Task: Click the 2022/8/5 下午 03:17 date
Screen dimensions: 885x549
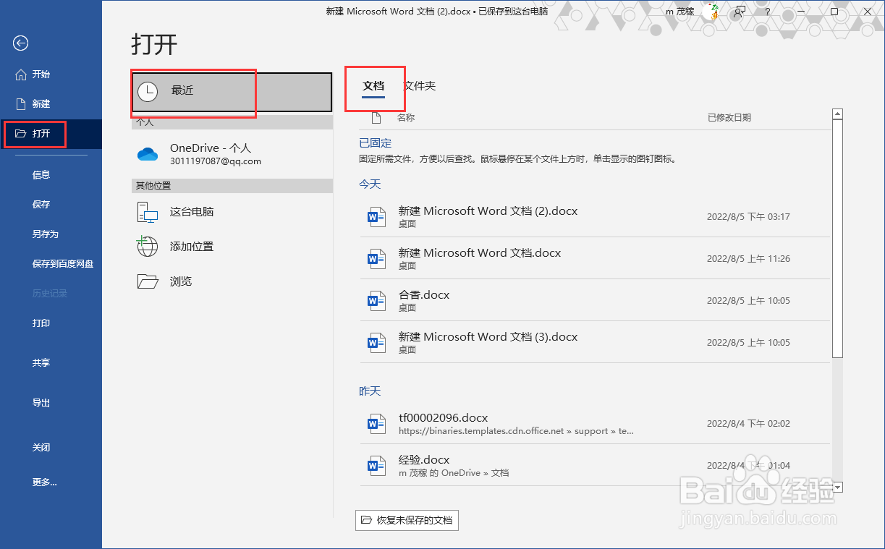Action: click(748, 216)
